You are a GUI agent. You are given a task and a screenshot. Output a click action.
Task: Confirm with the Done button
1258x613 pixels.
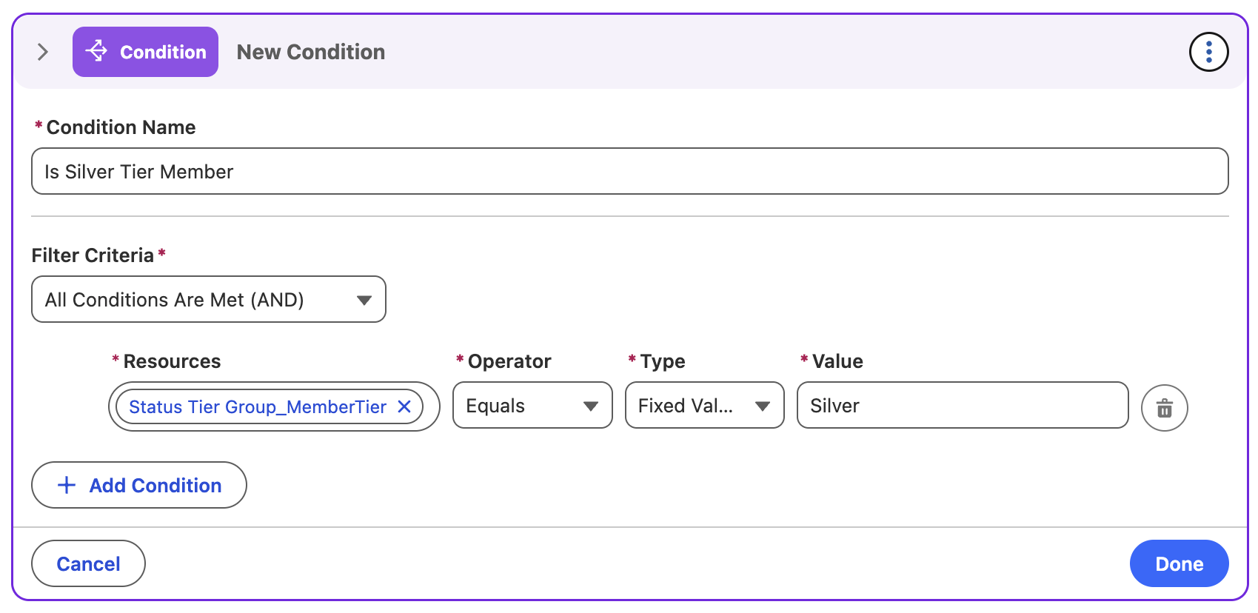pos(1179,563)
